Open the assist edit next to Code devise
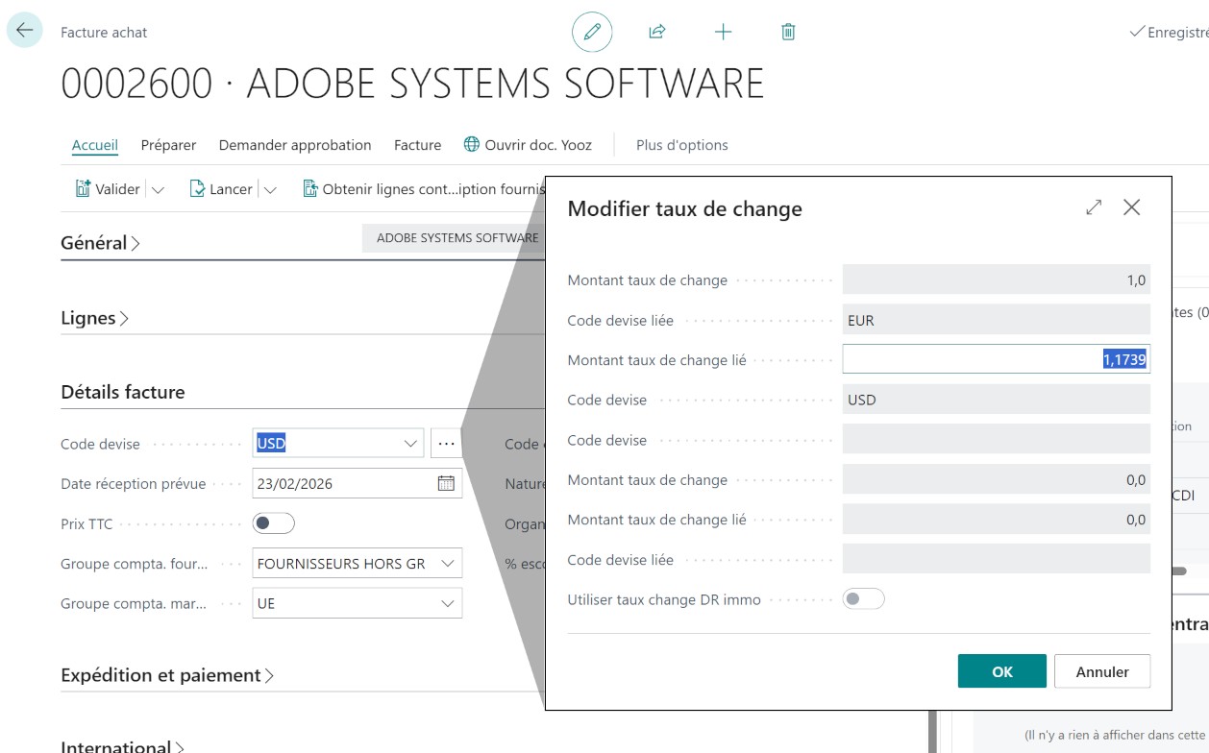This screenshot has height=753, width=1209. pos(447,443)
